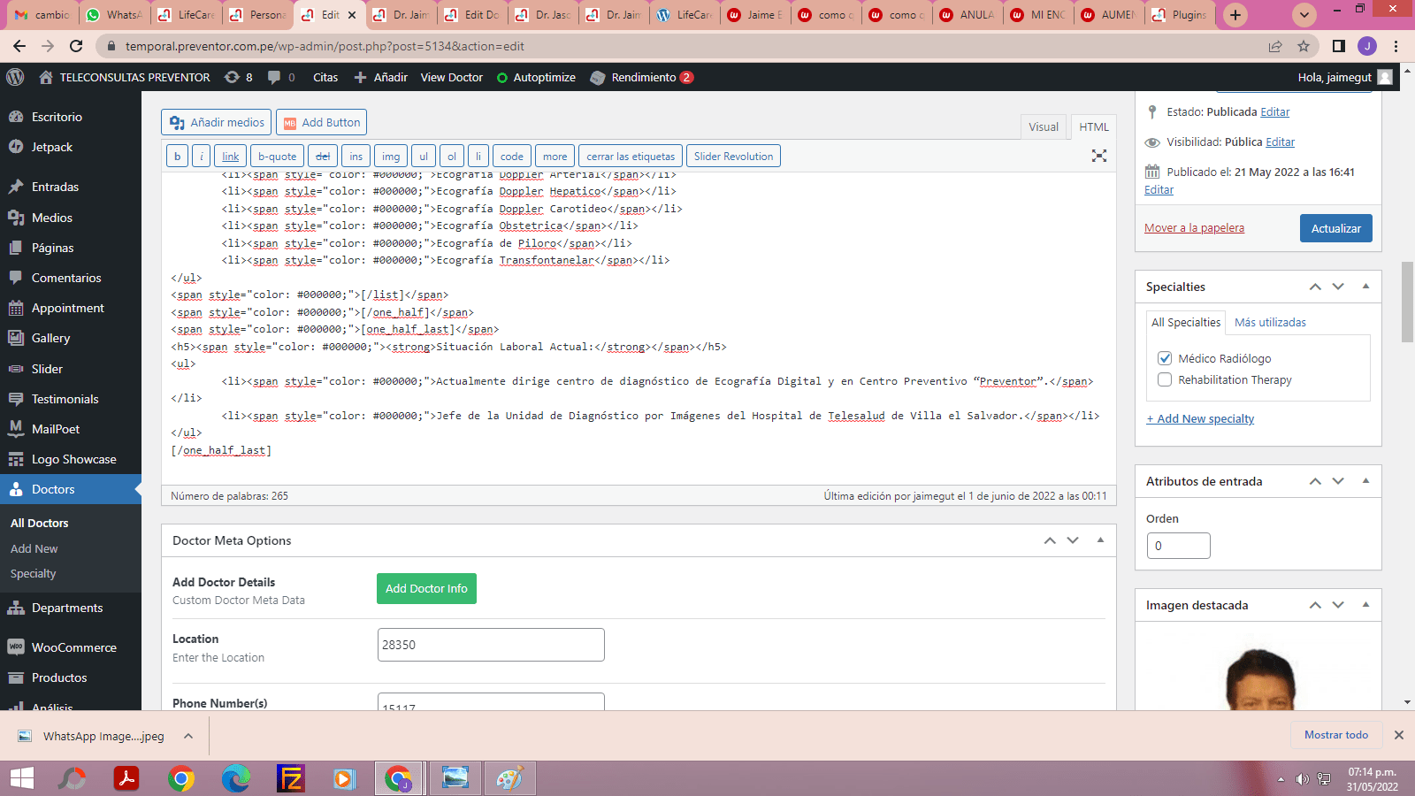Image resolution: width=1415 pixels, height=796 pixels.
Task: Open MailPoet section
Action: tap(56, 429)
